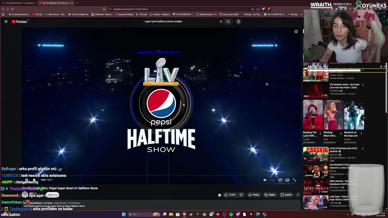Screen dimensions: 388x218
Task: Click the Paylaş share button
Action: (x=254, y=195)
